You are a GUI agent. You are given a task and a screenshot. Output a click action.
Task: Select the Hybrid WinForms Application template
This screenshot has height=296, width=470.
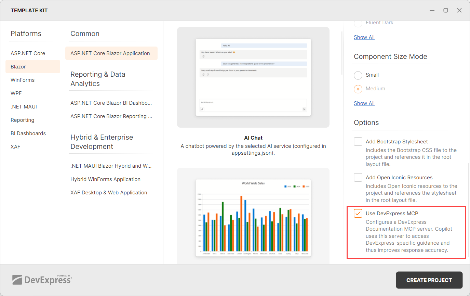105,179
